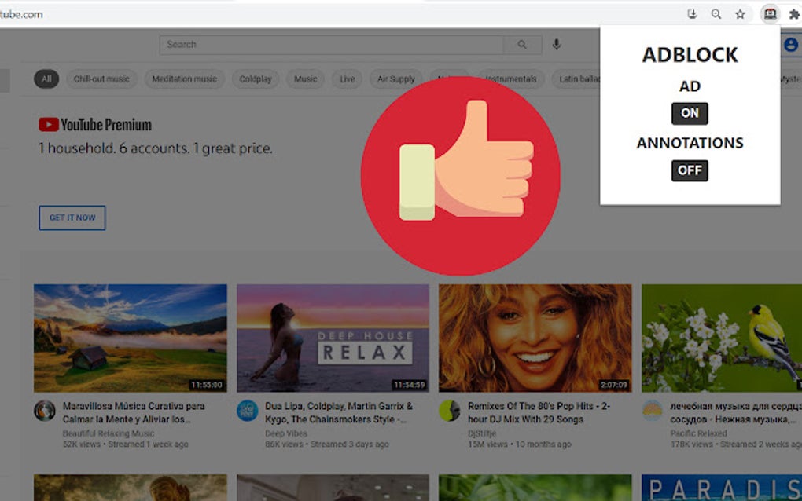Bookmark the page via the star icon
802x501 pixels.
[739, 13]
